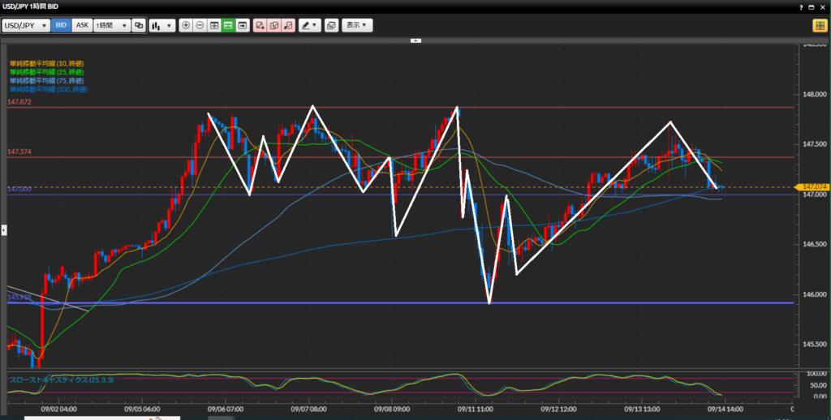
Task: Open the 表示 display menu
Action: pyautogui.click(x=357, y=25)
